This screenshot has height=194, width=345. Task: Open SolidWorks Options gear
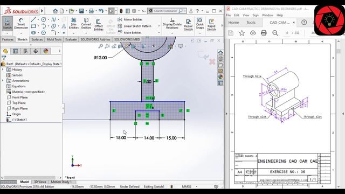click(134, 11)
